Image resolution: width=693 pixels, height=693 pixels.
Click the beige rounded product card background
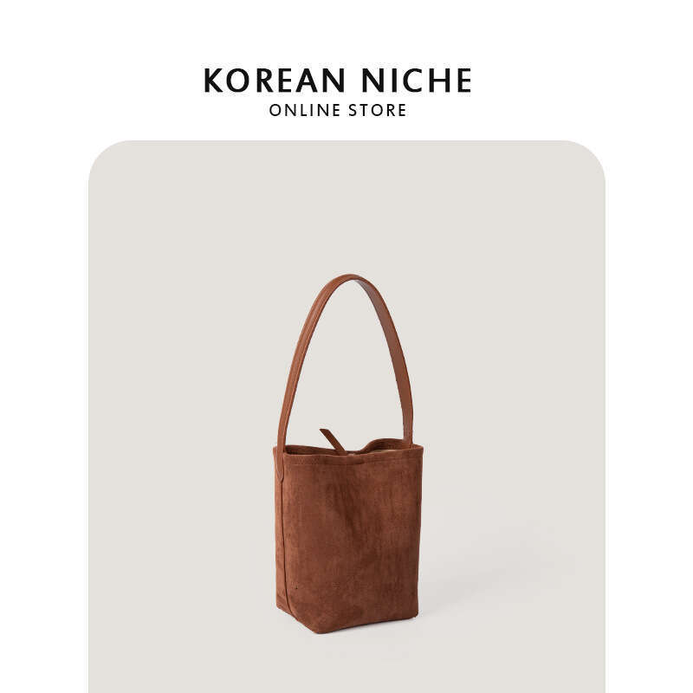pos(346,417)
